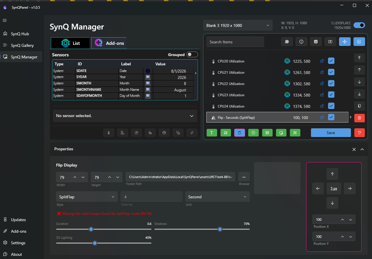Collapse the Properties panel with the chevron

(x=362, y=149)
